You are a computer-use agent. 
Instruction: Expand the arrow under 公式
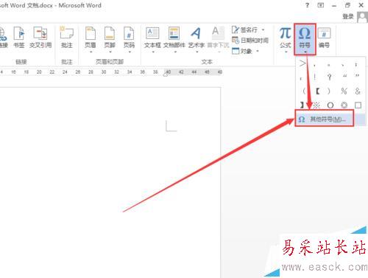point(286,52)
